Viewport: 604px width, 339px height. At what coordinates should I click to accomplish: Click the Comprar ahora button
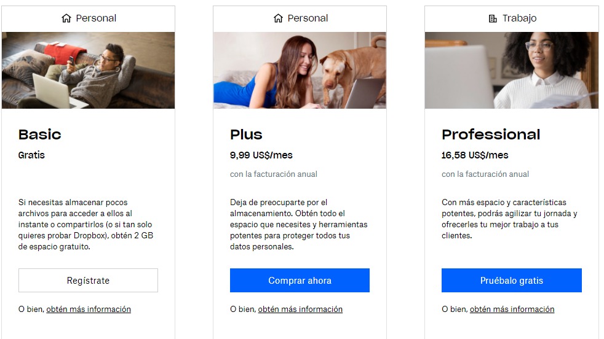tap(300, 281)
